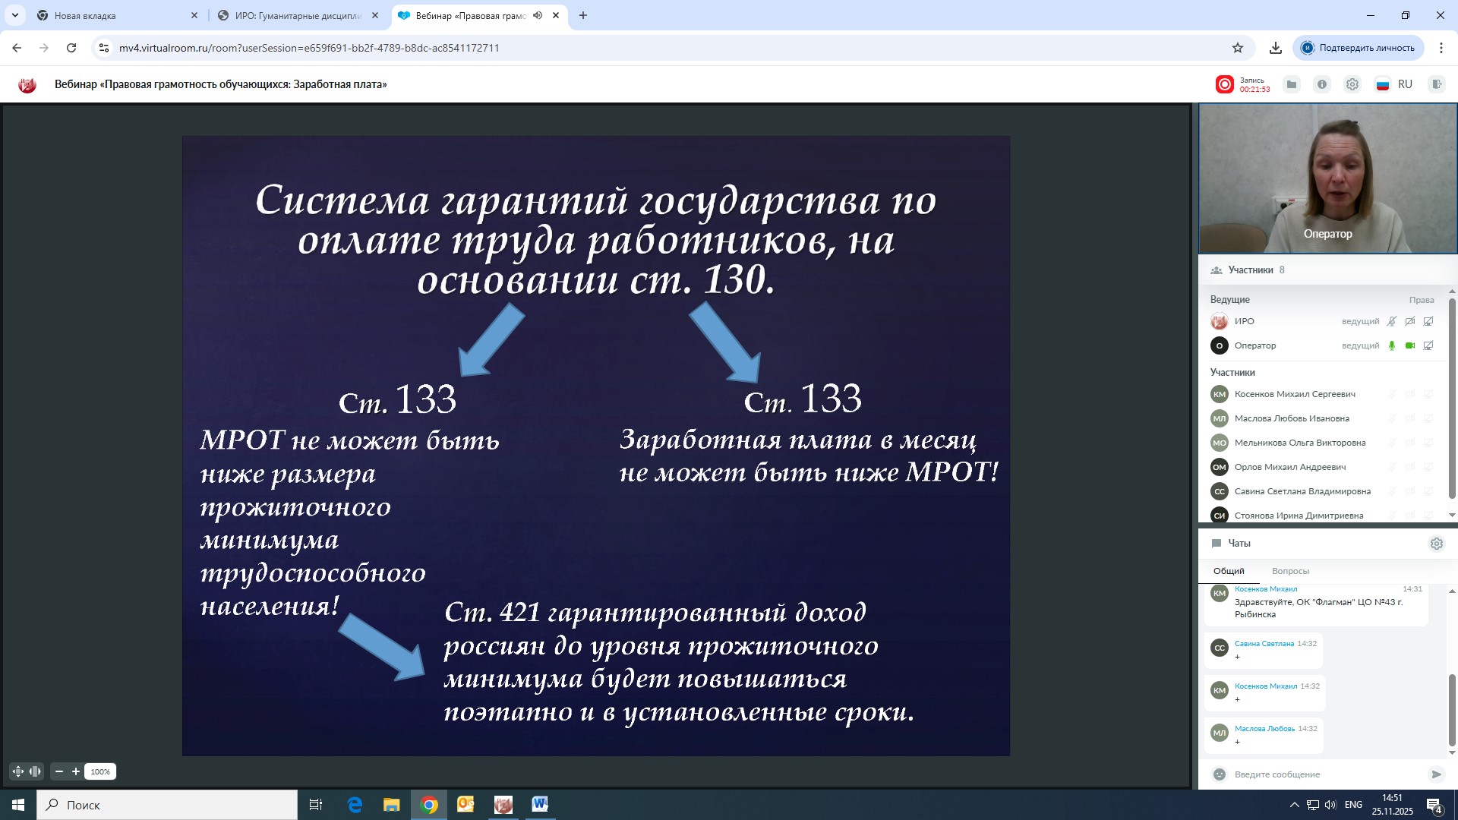The image size is (1458, 820).
Task: Toggle Оператор's green camera
Action: (1410, 345)
